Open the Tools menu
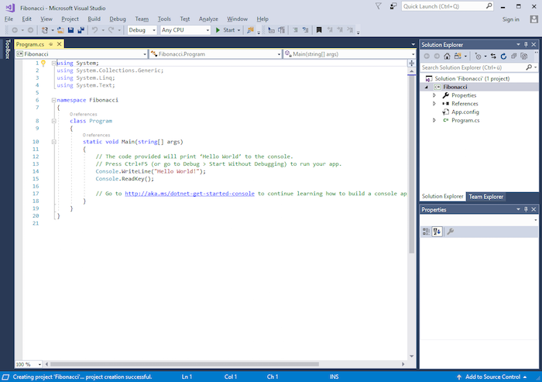 click(x=164, y=19)
